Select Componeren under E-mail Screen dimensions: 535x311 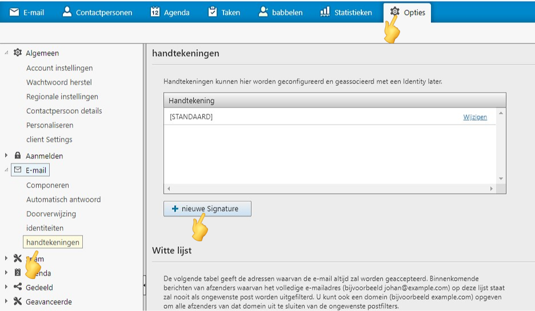coord(47,185)
